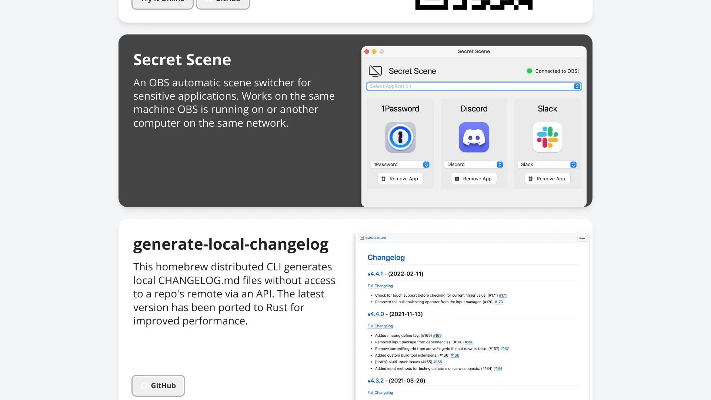Remove the Discord app
711x400 pixels.
[474, 179]
